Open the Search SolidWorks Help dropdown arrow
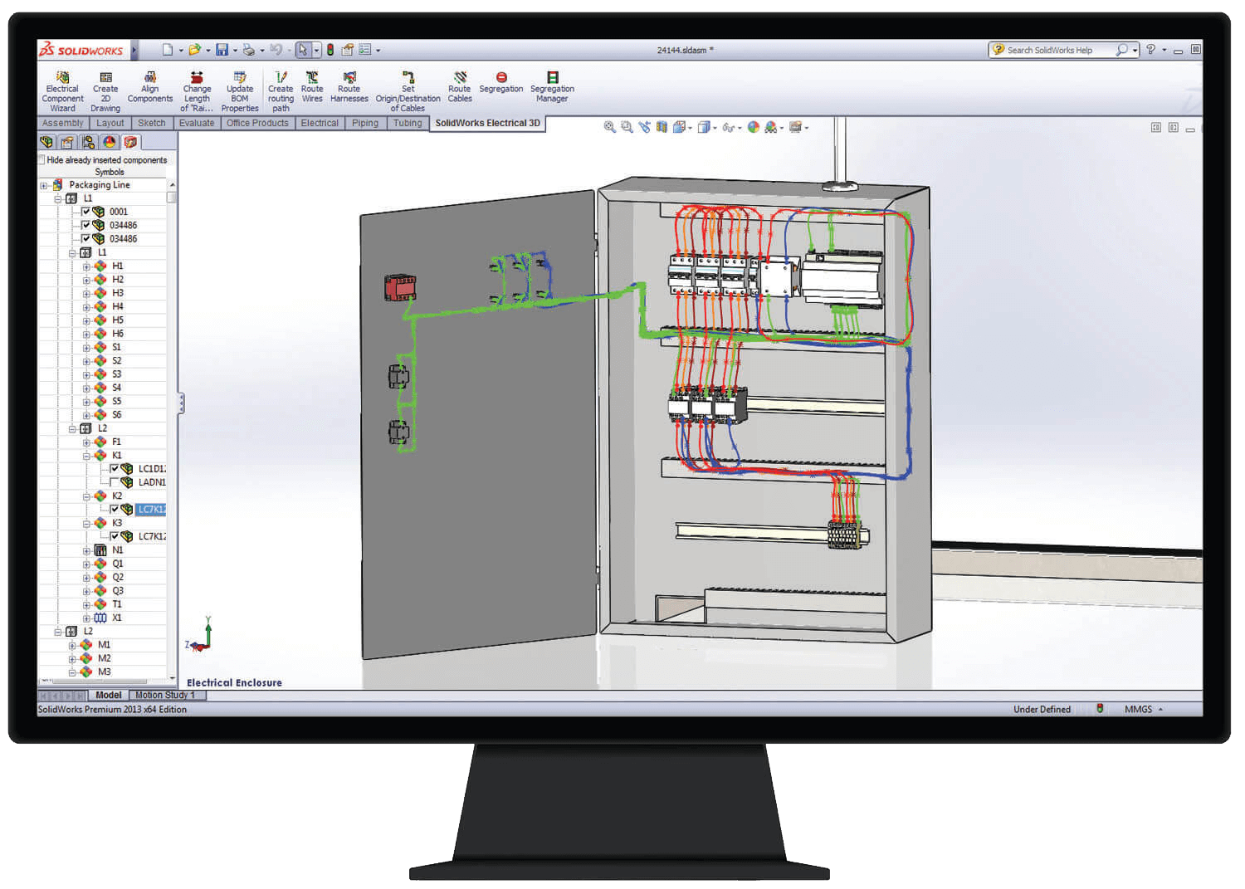Image resolution: width=1245 pixels, height=889 pixels. click(1135, 51)
